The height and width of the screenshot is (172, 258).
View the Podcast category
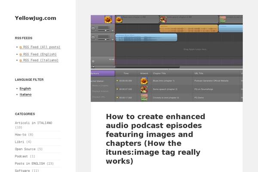pyautogui.click(x=21, y=157)
